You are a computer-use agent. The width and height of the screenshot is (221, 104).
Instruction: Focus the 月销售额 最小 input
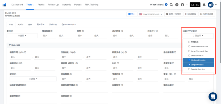coord(49,36)
